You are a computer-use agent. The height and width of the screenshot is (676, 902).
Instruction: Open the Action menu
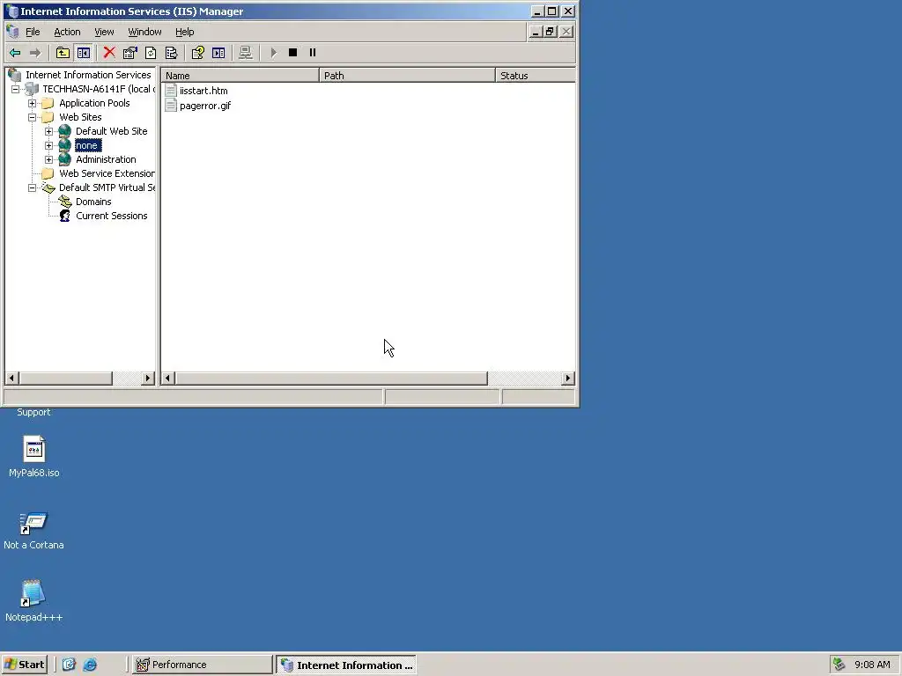(x=67, y=32)
